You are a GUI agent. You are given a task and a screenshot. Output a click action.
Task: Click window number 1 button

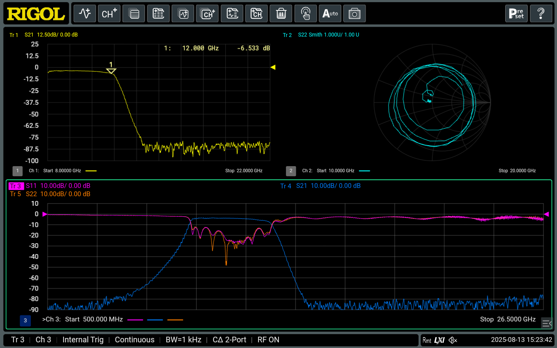tap(17, 171)
